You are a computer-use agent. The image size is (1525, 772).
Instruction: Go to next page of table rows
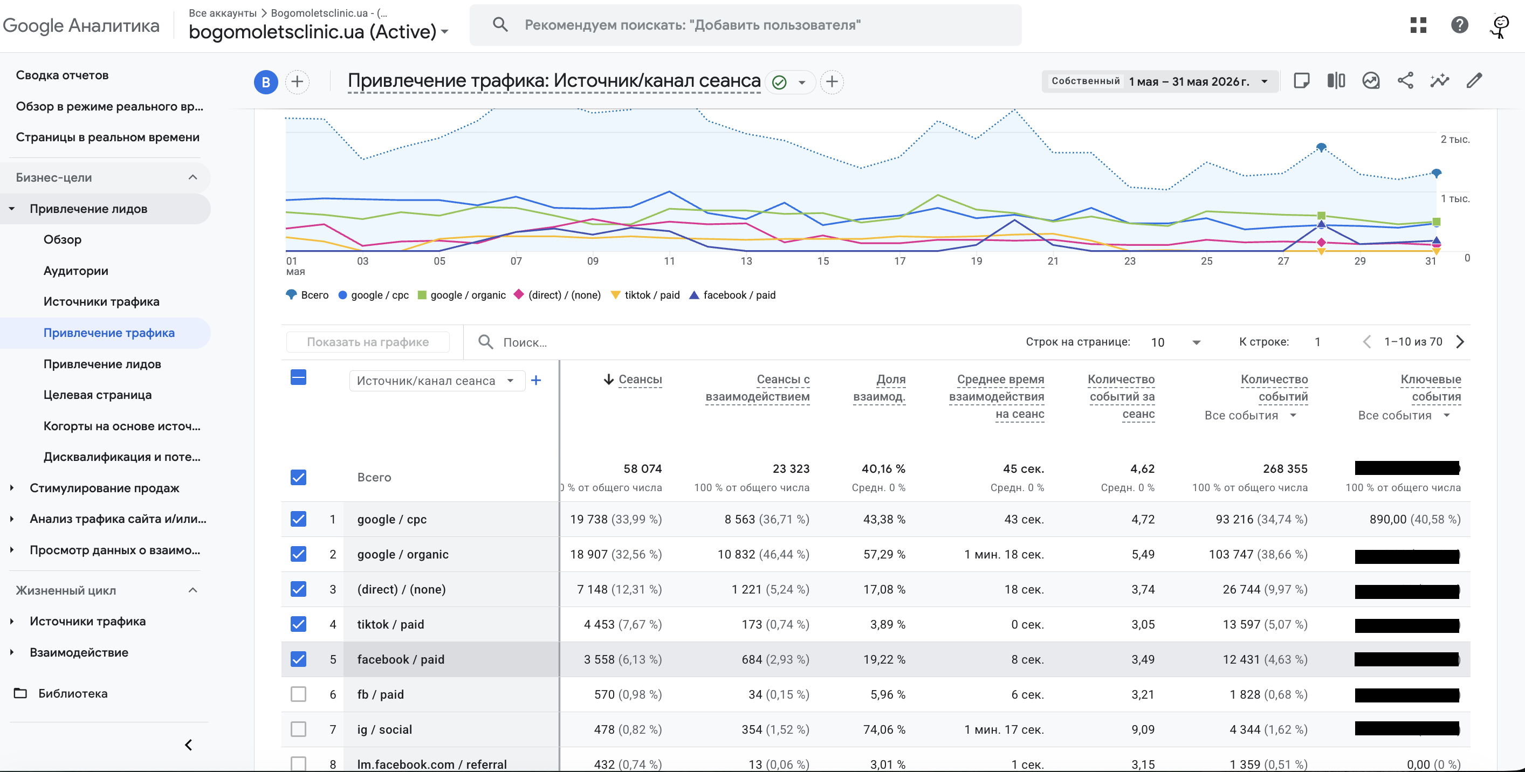point(1460,342)
